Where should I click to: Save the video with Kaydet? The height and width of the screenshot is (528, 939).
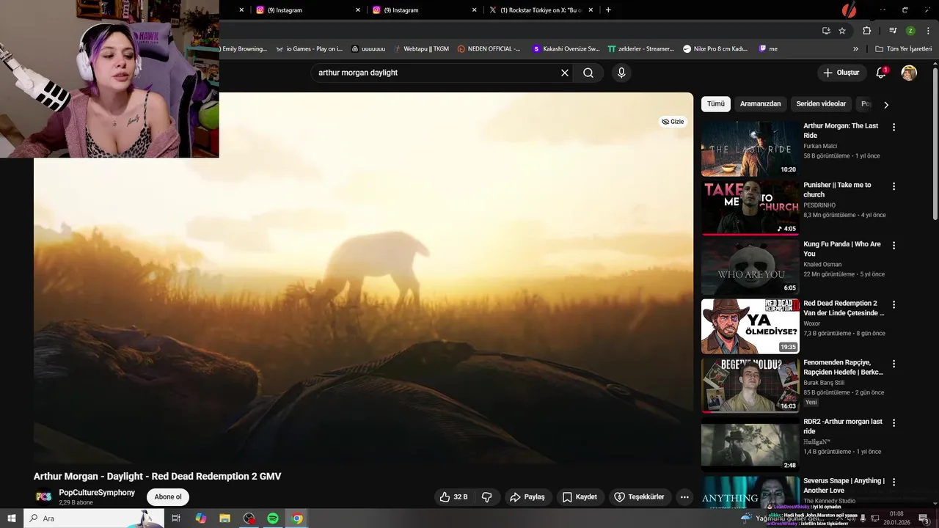coord(580,497)
